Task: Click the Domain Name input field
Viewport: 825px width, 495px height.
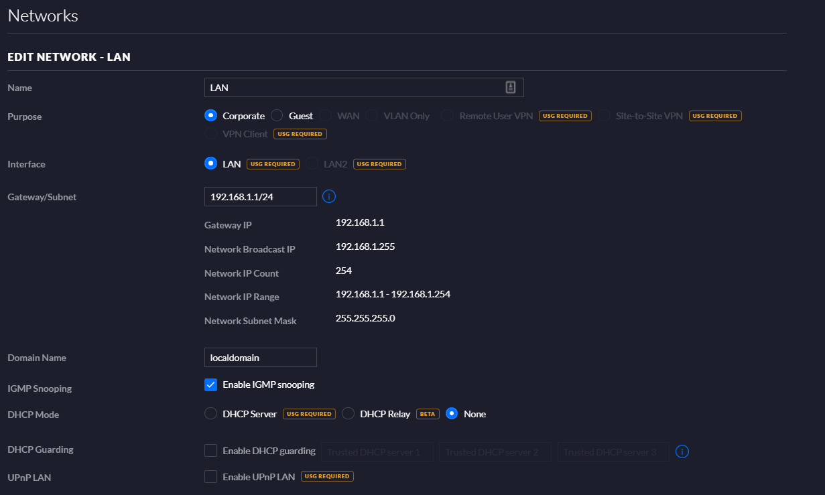Action: pyautogui.click(x=260, y=358)
